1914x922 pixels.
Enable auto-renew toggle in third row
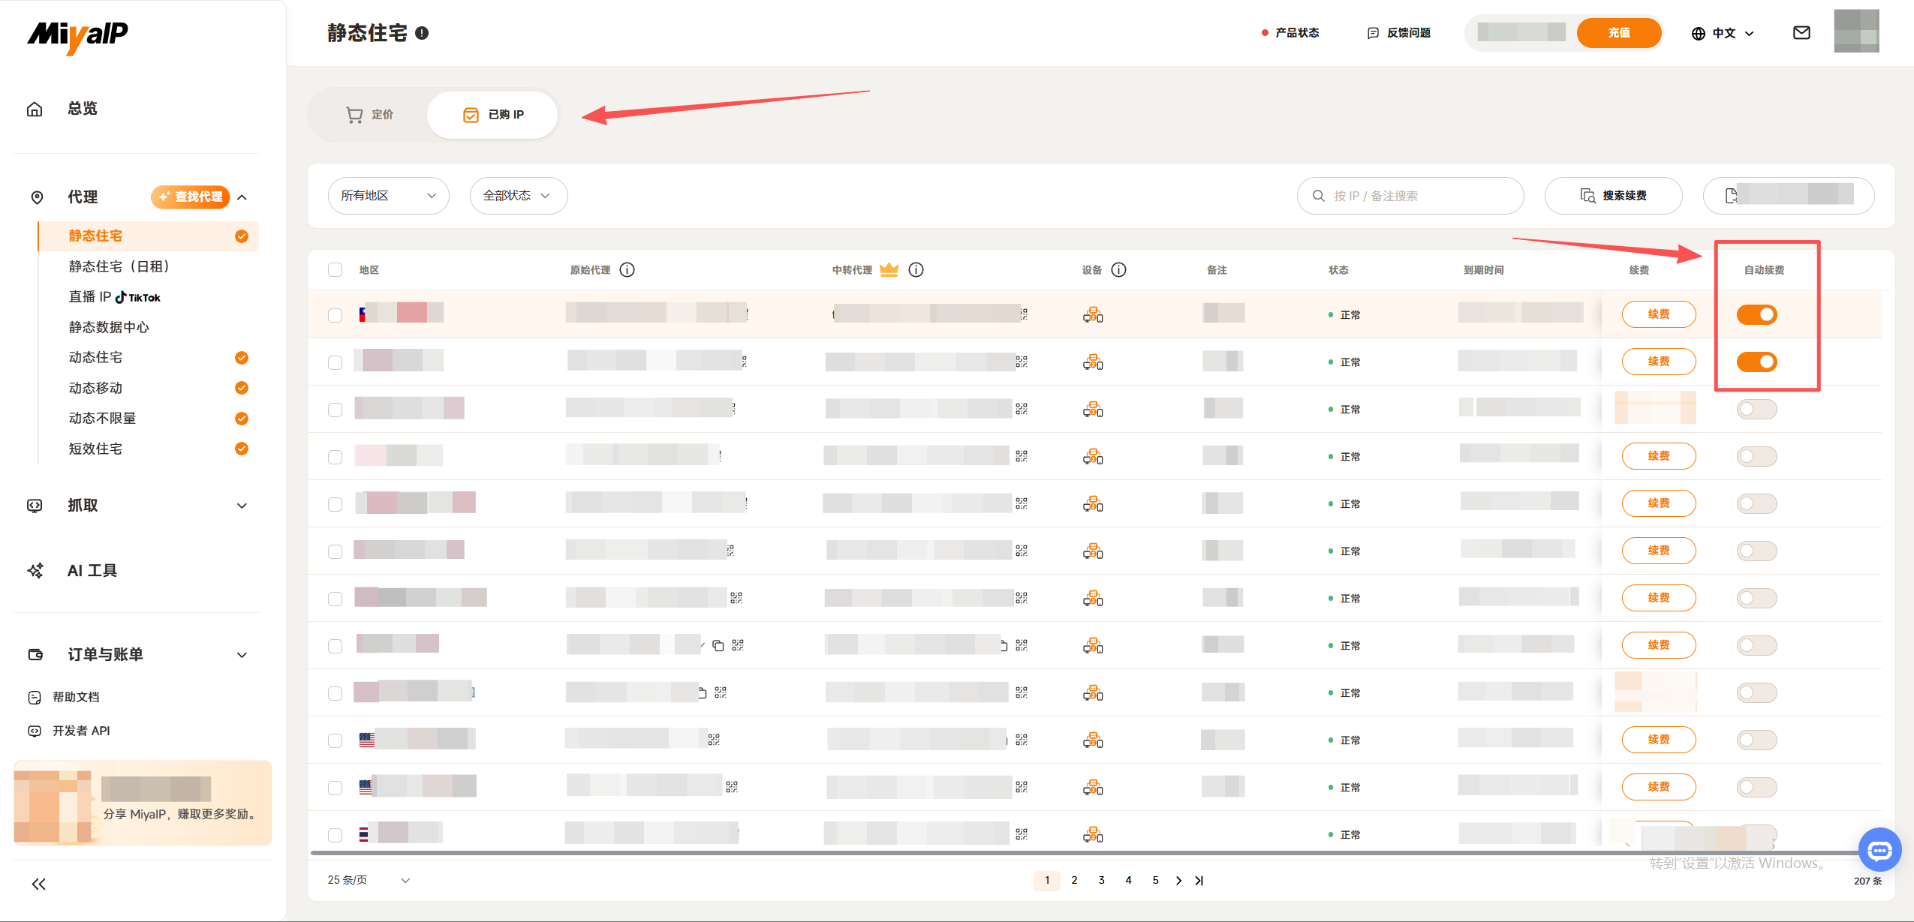pyautogui.click(x=1756, y=410)
